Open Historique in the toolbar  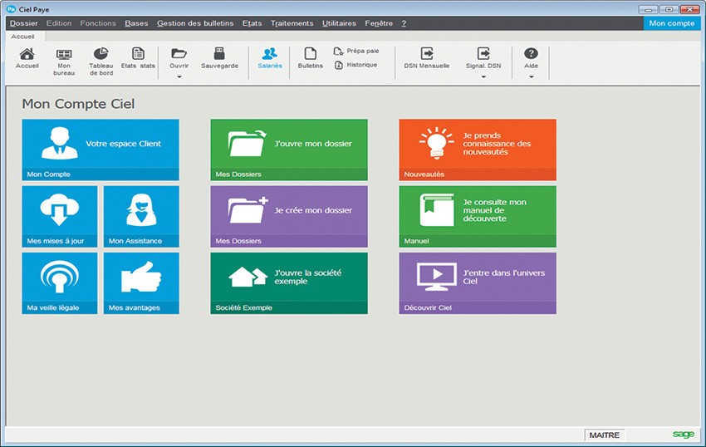[356, 65]
